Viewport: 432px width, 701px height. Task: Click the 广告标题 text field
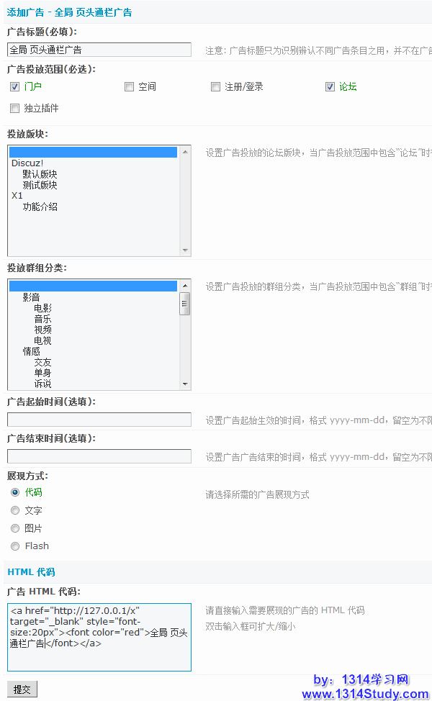[99, 50]
